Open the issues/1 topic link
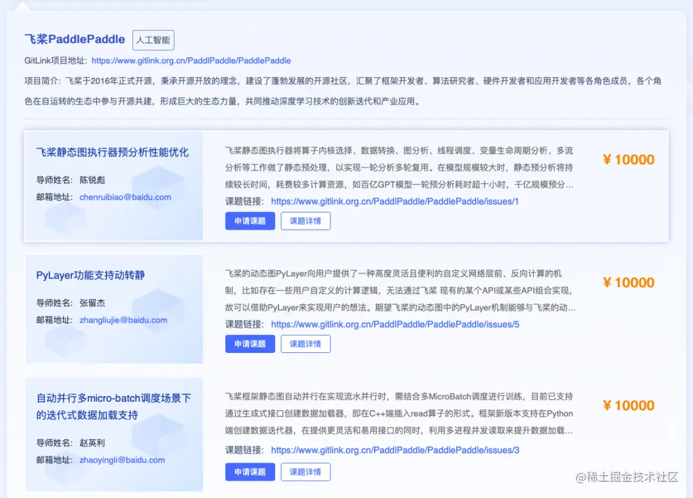Image resolution: width=693 pixels, height=498 pixels. [395, 202]
